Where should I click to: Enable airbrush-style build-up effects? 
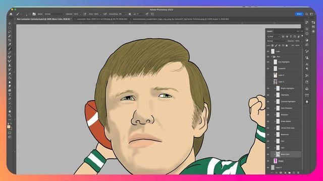[x=105, y=14]
